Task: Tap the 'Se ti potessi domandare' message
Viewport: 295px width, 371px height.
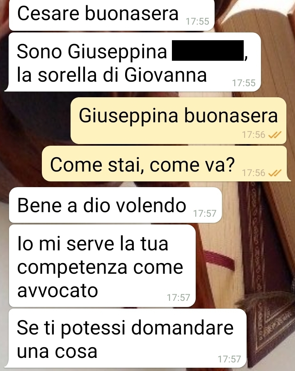Action: tap(126, 338)
